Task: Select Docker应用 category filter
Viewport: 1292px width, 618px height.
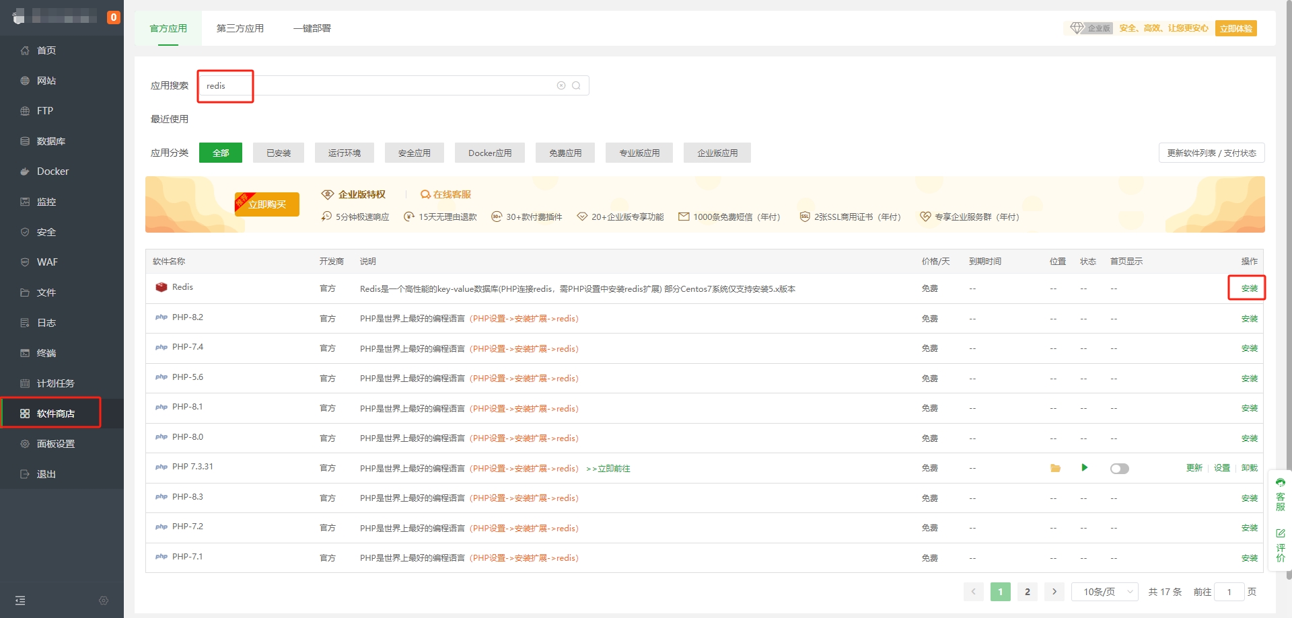Action: click(489, 153)
